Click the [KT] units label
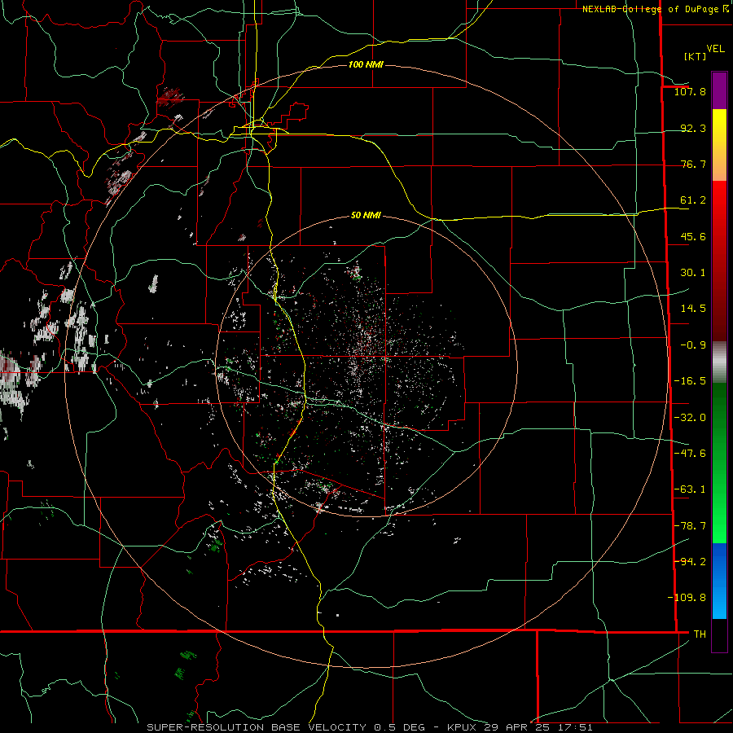The height and width of the screenshot is (733, 733). tap(696, 56)
